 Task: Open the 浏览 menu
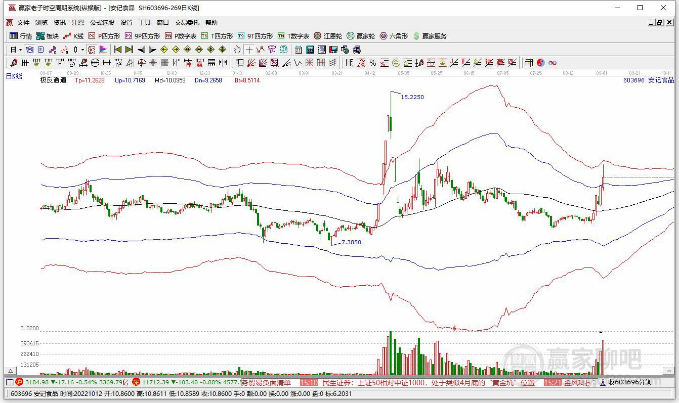point(41,23)
